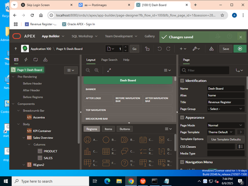Viewport: 248px width, 186px height.
Task: Collapse the Body tree node
Action: [18, 124]
